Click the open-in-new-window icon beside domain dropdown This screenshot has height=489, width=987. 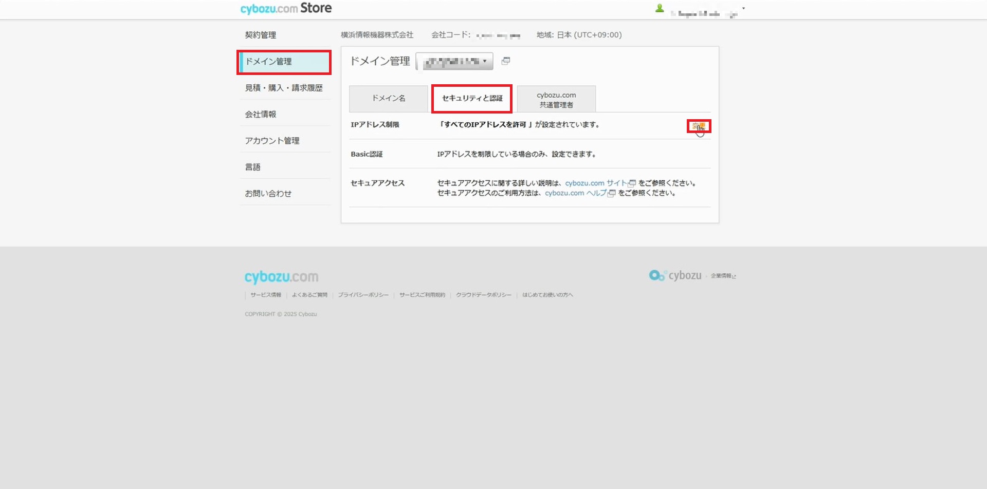[506, 61]
